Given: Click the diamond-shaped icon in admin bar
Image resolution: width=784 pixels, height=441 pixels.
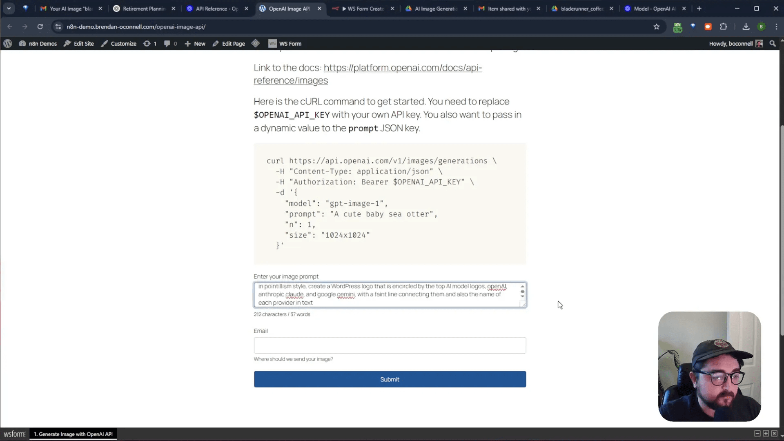Looking at the screenshot, I should click(256, 43).
